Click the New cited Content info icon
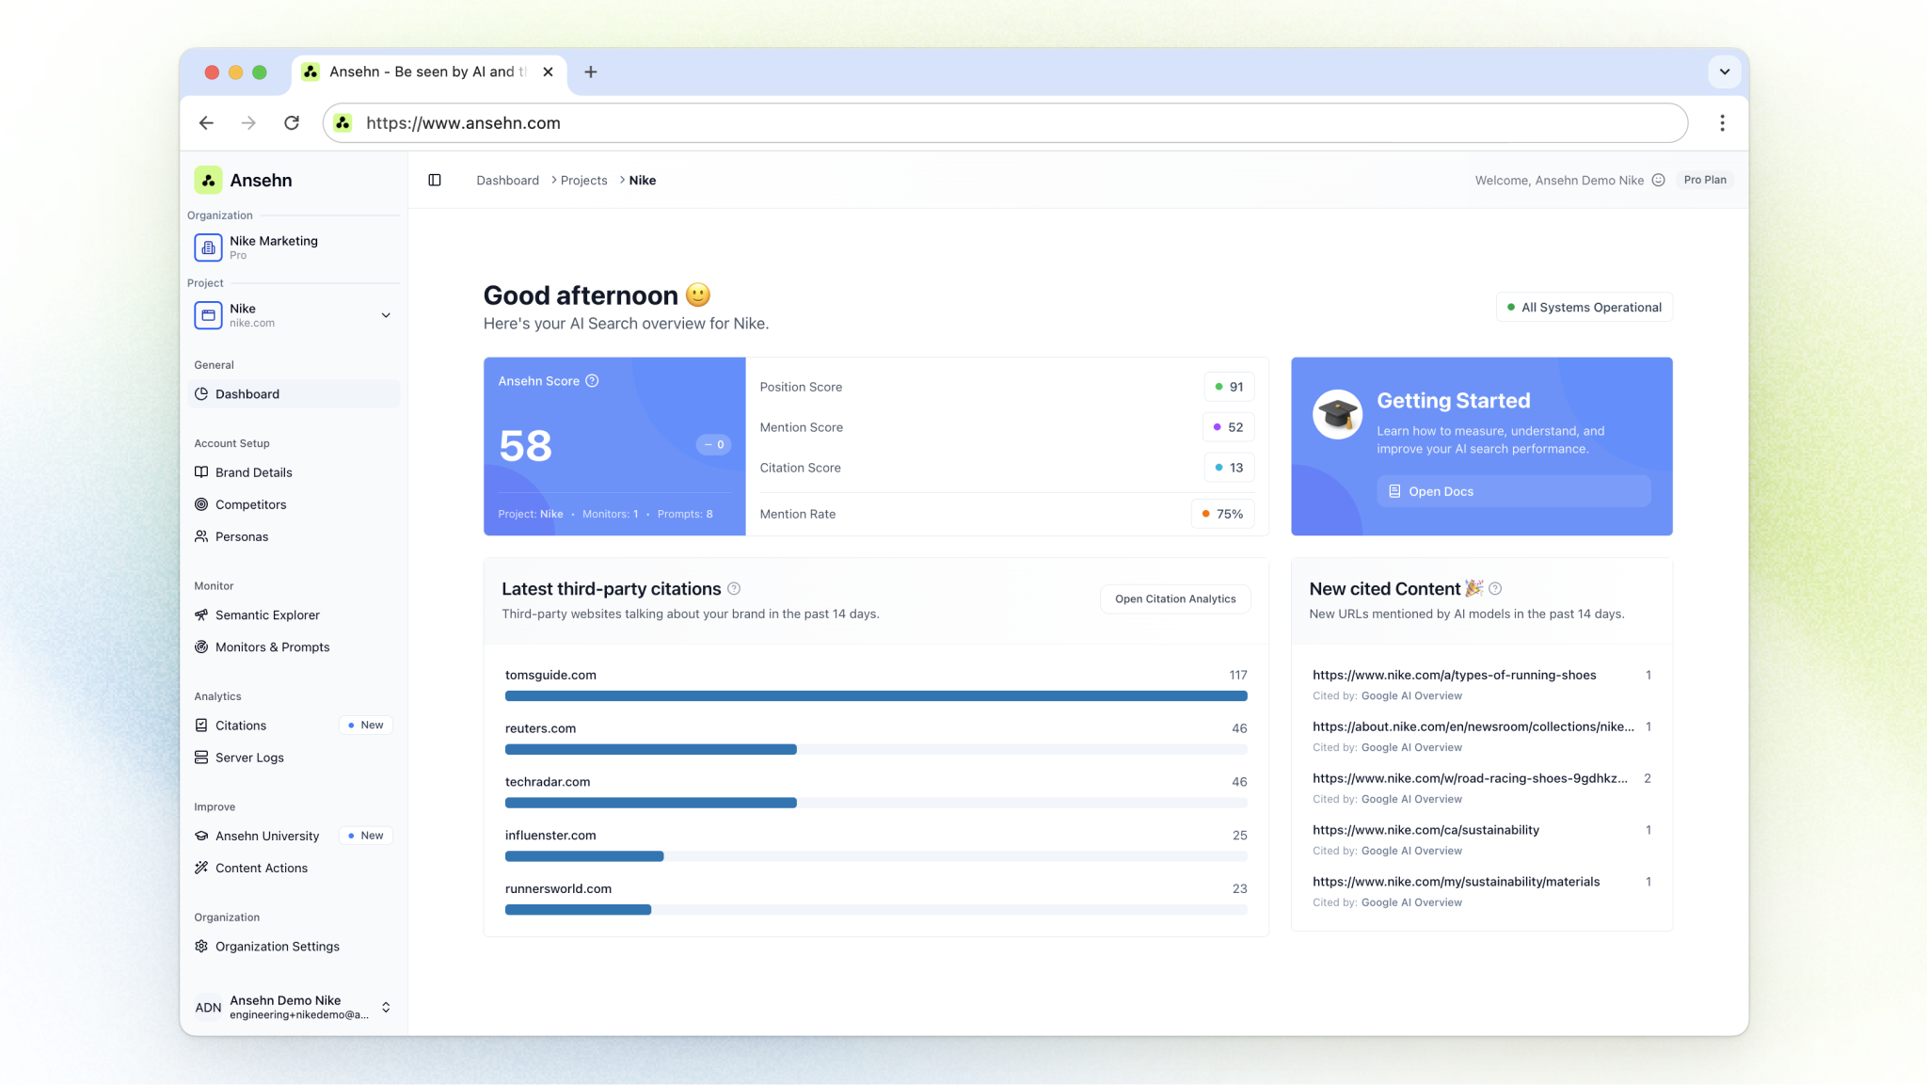 [x=1495, y=589]
